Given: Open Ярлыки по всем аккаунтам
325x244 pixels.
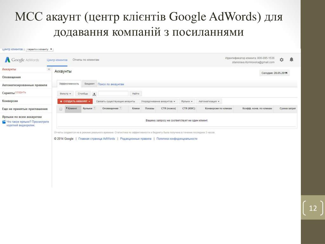Looking at the screenshot, I should (22, 117).
